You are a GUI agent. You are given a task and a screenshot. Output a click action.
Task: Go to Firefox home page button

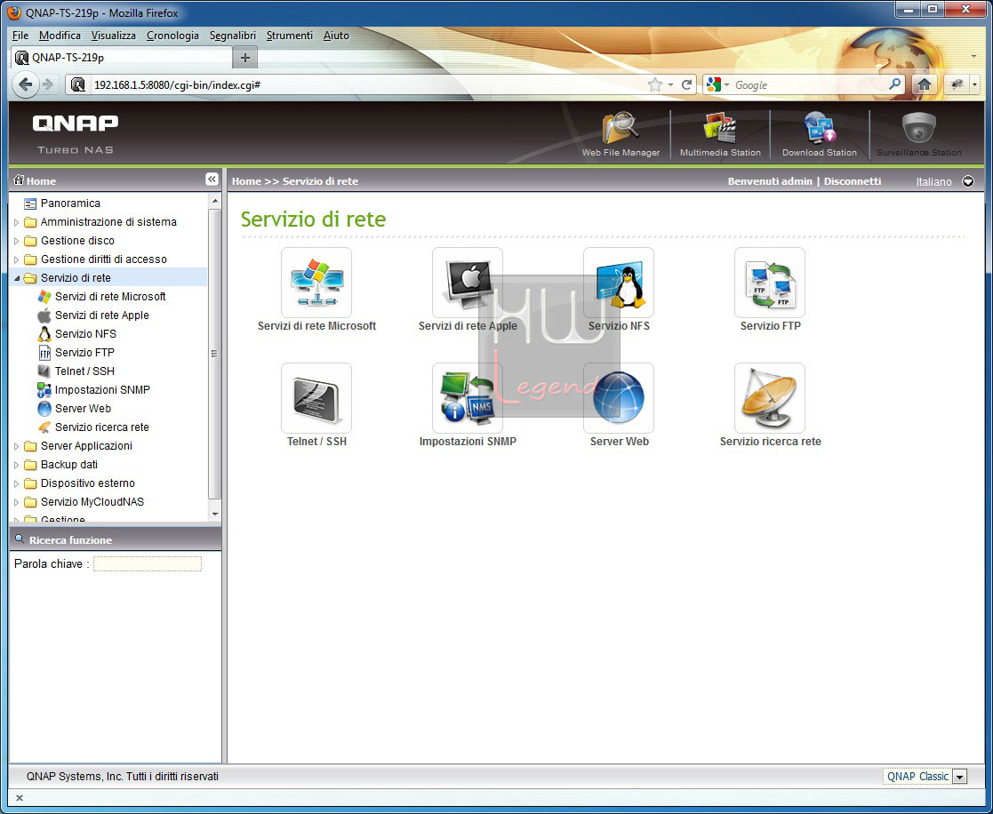coord(924,84)
